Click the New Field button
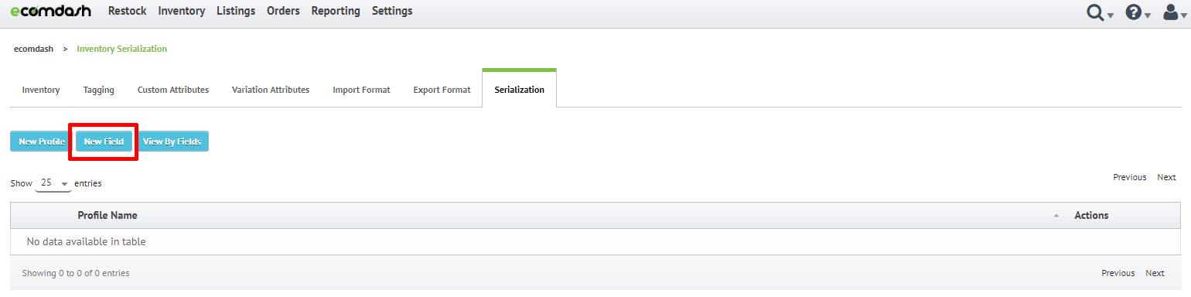1191x297 pixels. point(104,142)
